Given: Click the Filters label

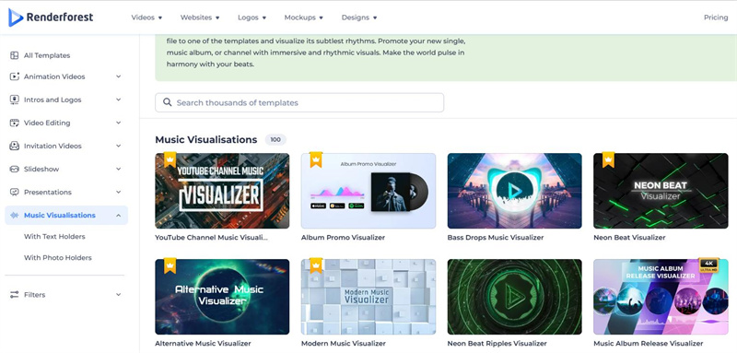Looking at the screenshot, I should 35,295.
